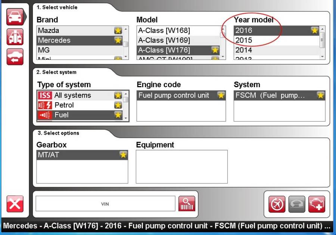Image resolution: width=336 pixels, height=235 pixels.
Task: Select Fuel system type
Action: tap(80, 115)
